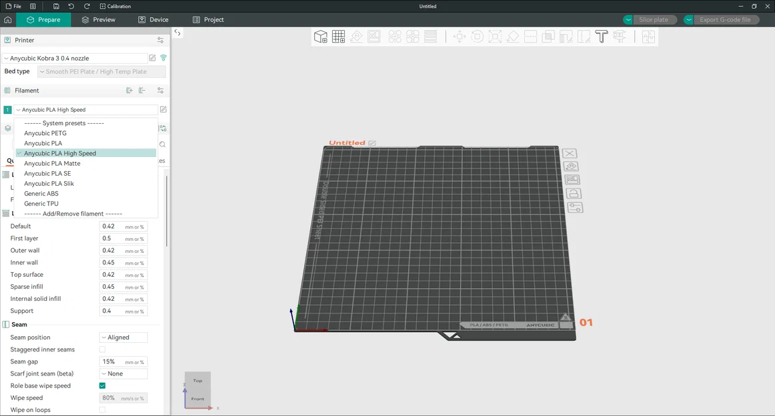Image resolution: width=775 pixels, height=416 pixels.
Task: Click the printer Wi-Fi connection icon
Action: 163,58
